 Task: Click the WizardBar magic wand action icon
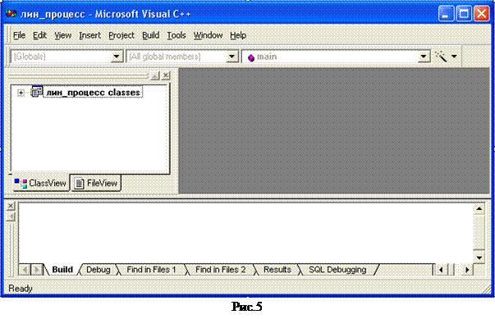[x=441, y=57]
